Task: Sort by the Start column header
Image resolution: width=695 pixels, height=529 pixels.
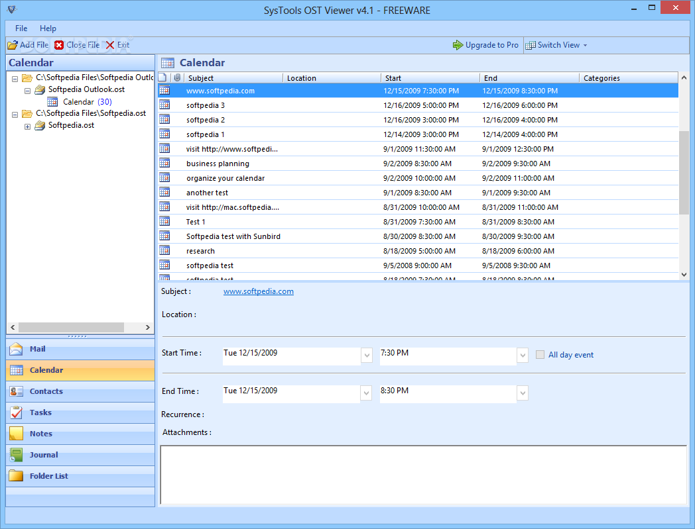Action: (x=430, y=78)
